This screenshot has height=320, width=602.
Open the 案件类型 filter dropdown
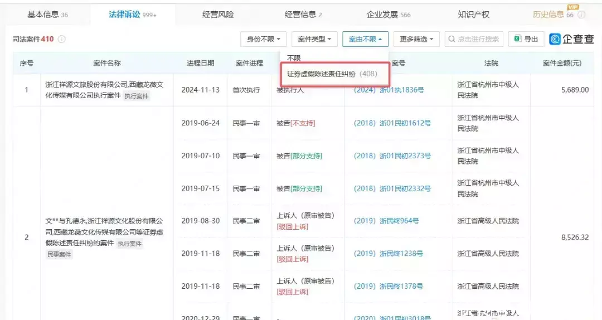tap(314, 39)
